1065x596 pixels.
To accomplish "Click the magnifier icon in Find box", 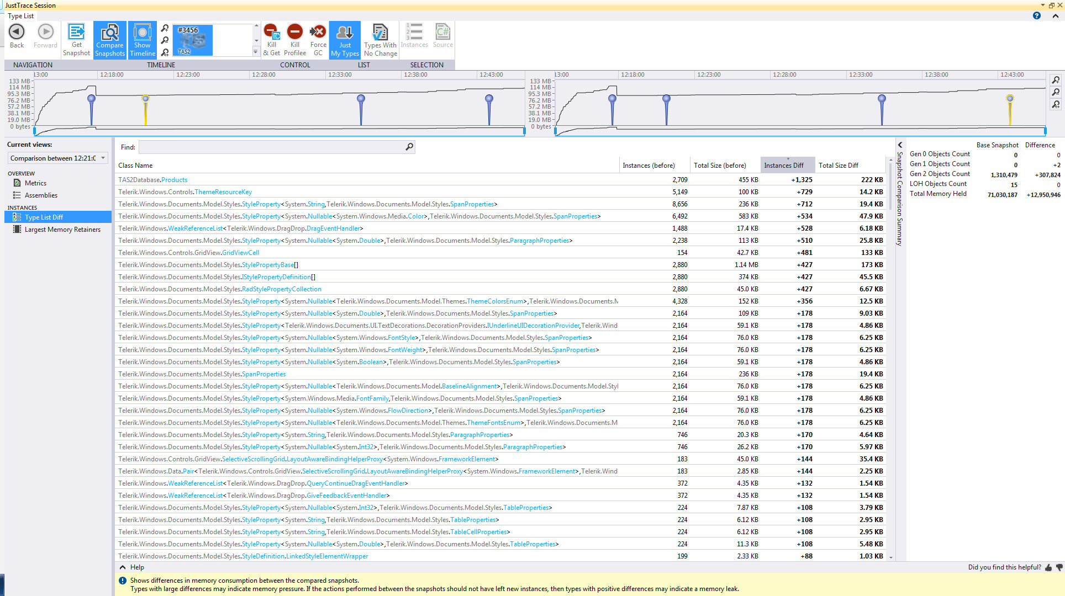I will click(409, 147).
